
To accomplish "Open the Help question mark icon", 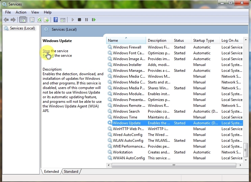I will click(56, 20).
